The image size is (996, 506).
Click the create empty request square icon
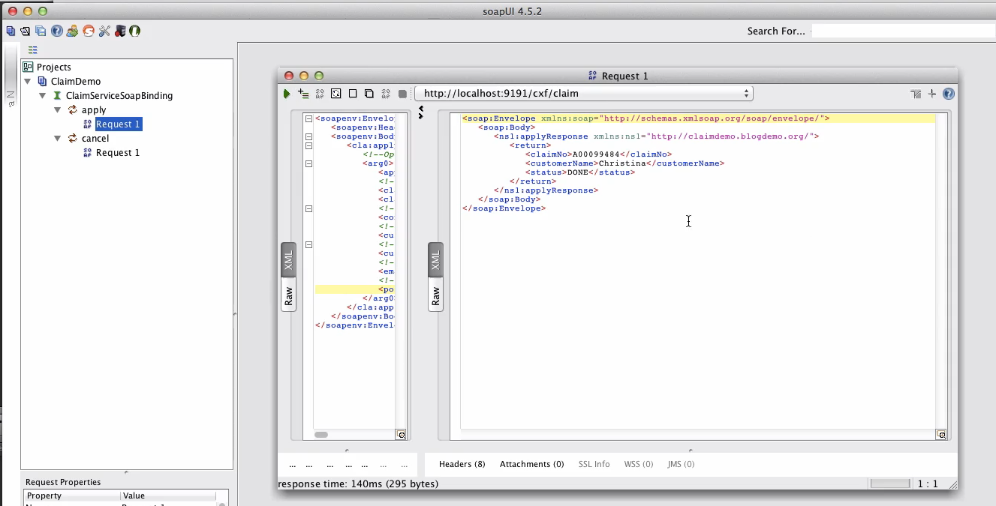[x=352, y=94]
